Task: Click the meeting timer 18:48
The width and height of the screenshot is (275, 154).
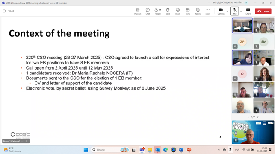Action: [x=11, y=11]
